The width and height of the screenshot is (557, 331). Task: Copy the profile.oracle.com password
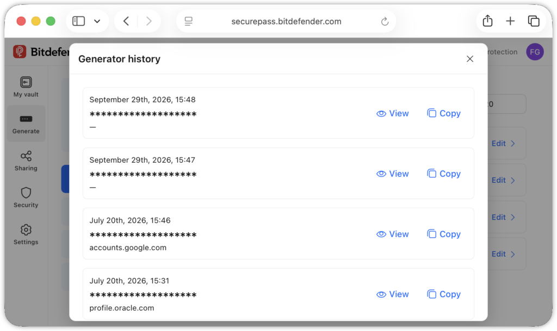click(x=444, y=294)
